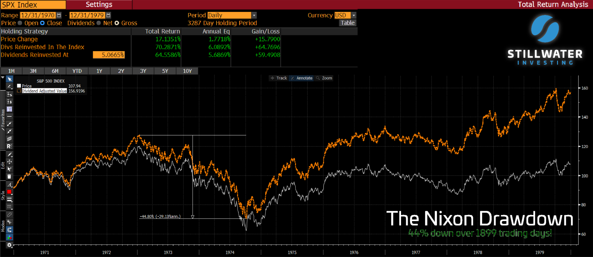Image resolution: width=593 pixels, height=257 pixels.
Task: Open chart settings gear icon
Action: pyautogui.click(x=9, y=245)
